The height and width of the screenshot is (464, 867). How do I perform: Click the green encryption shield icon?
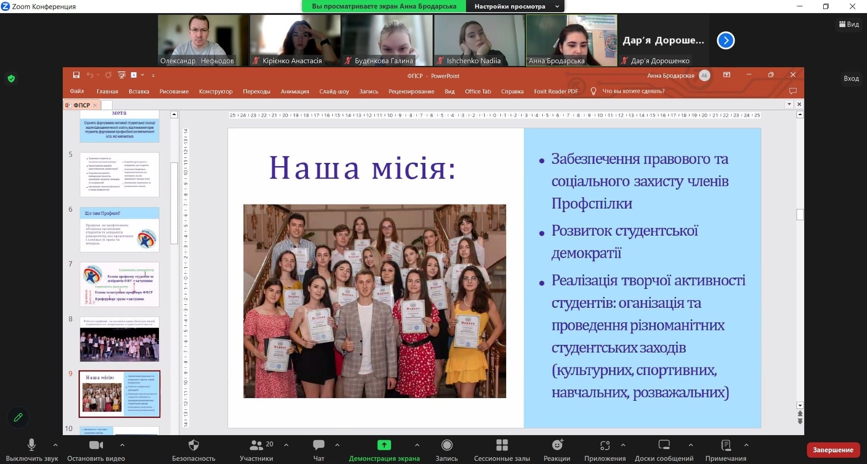click(x=11, y=79)
